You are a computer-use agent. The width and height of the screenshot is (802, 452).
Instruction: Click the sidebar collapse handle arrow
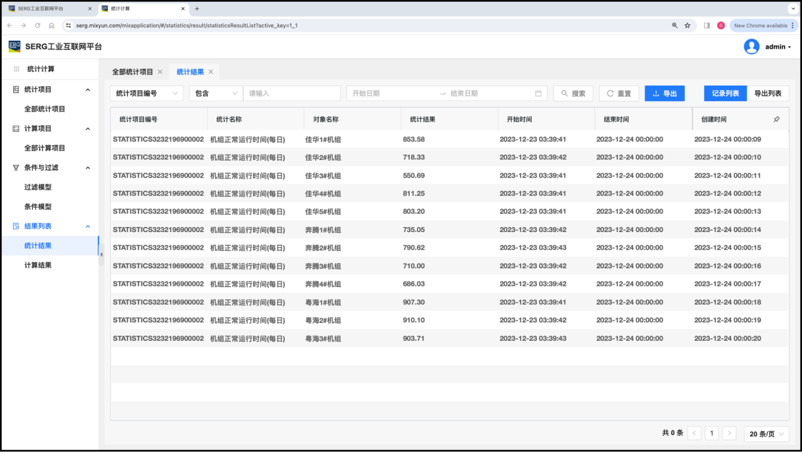tap(101, 254)
